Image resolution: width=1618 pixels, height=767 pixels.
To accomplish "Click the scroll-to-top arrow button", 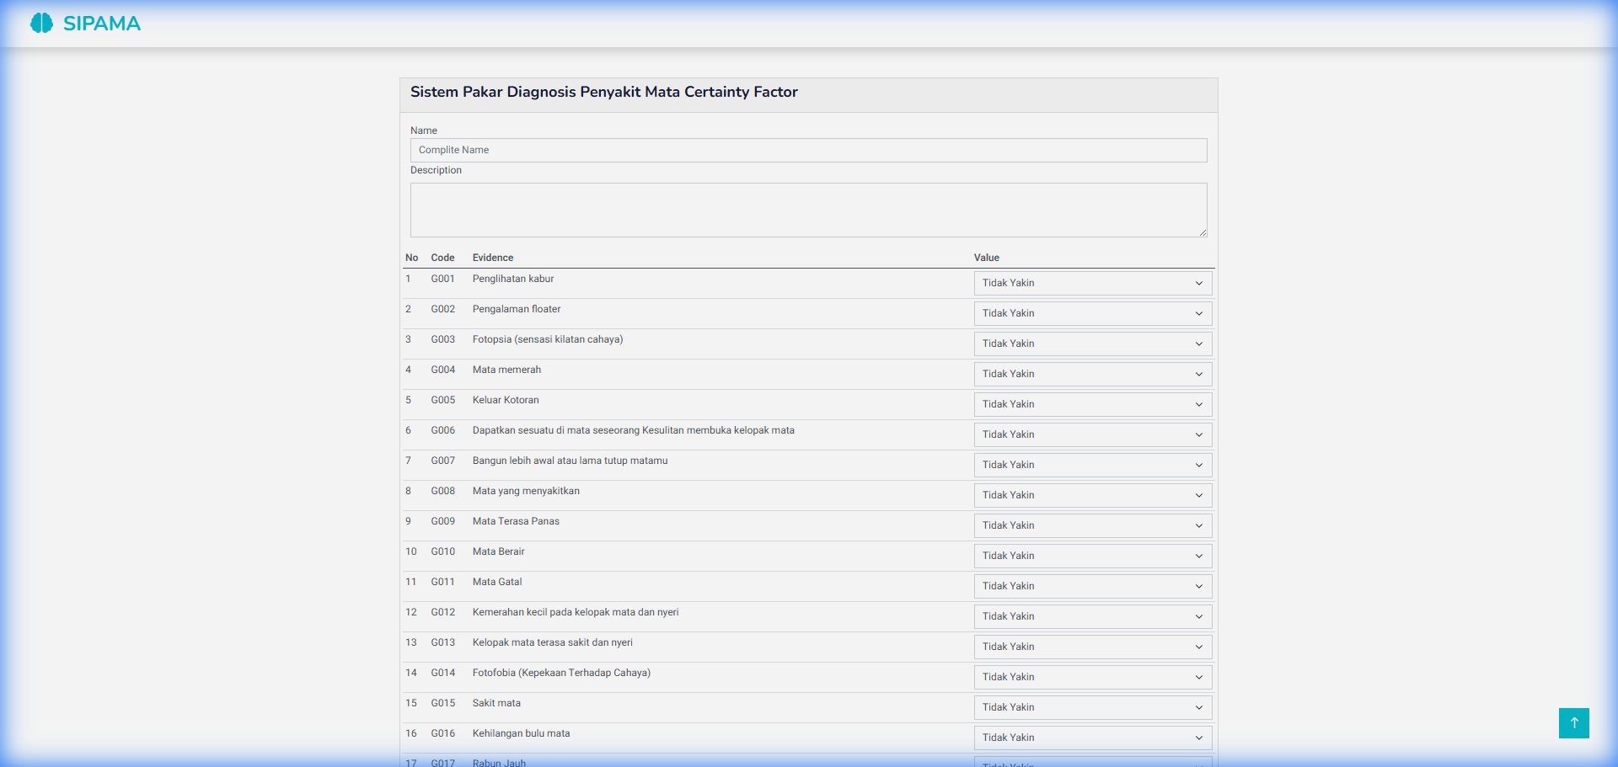I will point(1573,723).
